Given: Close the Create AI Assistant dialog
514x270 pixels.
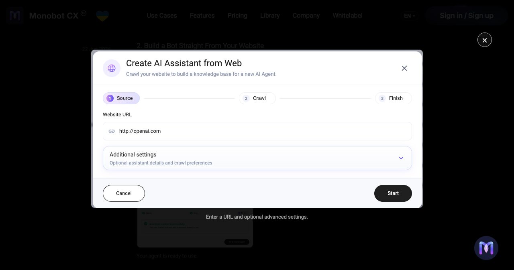Looking at the screenshot, I should pos(404,68).
